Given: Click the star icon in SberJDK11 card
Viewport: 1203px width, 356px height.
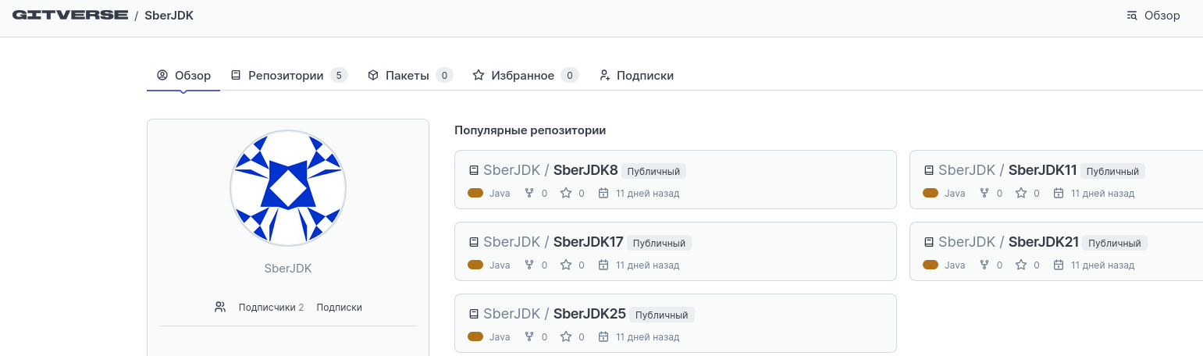Looking at the screenshot, I should pyautogui.click(x=1021, y=193).
